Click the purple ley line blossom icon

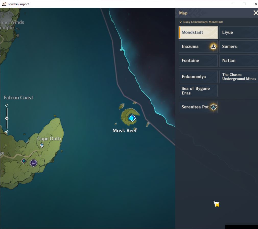pyautogui.click(x=33, y=163)
